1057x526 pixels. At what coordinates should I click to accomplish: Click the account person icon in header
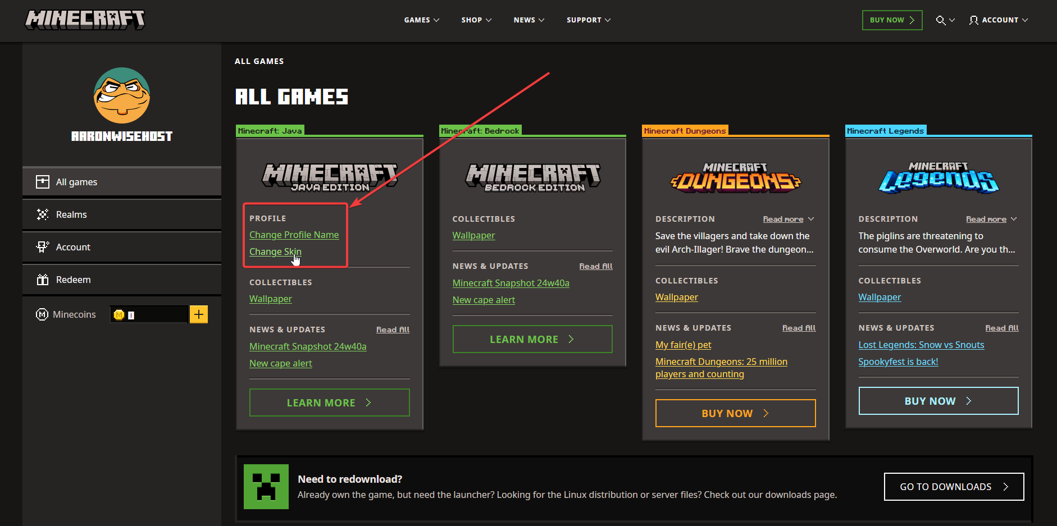[x=973, y=20]
